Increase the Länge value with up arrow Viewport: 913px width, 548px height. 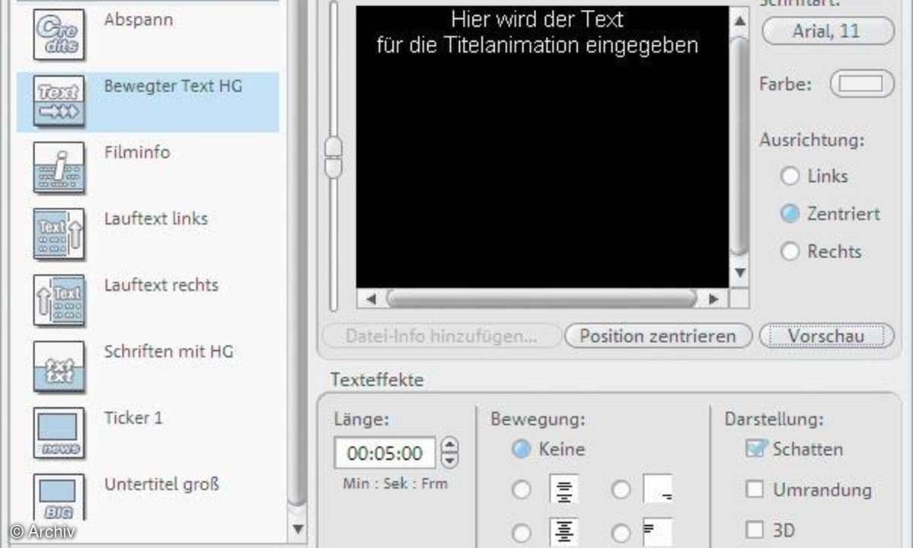pos(449,445)
